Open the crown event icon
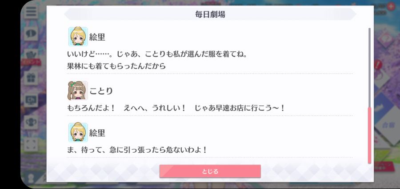 31,54
